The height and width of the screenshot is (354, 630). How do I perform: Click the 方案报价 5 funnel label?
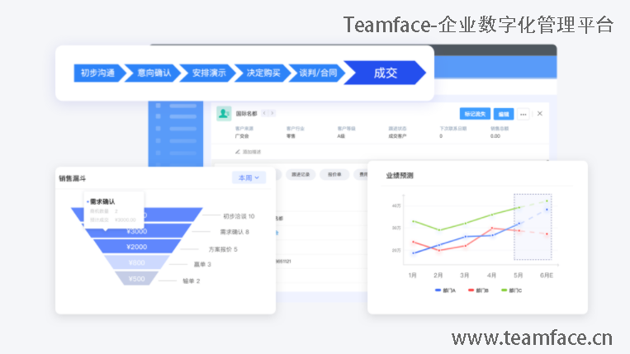pos(223,249)
